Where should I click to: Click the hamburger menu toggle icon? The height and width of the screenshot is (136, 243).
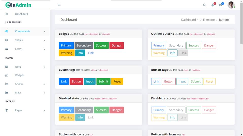click(59, 5)
